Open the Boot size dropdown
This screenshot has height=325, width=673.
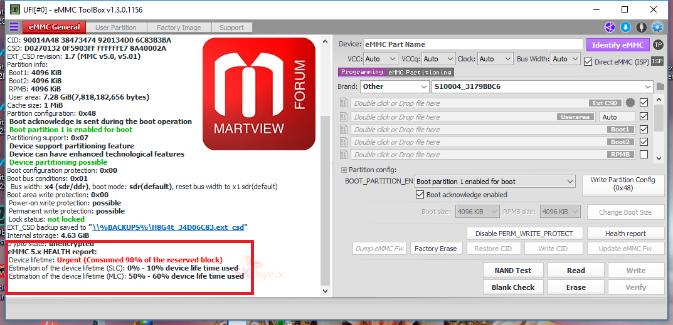tap(477, 212)
